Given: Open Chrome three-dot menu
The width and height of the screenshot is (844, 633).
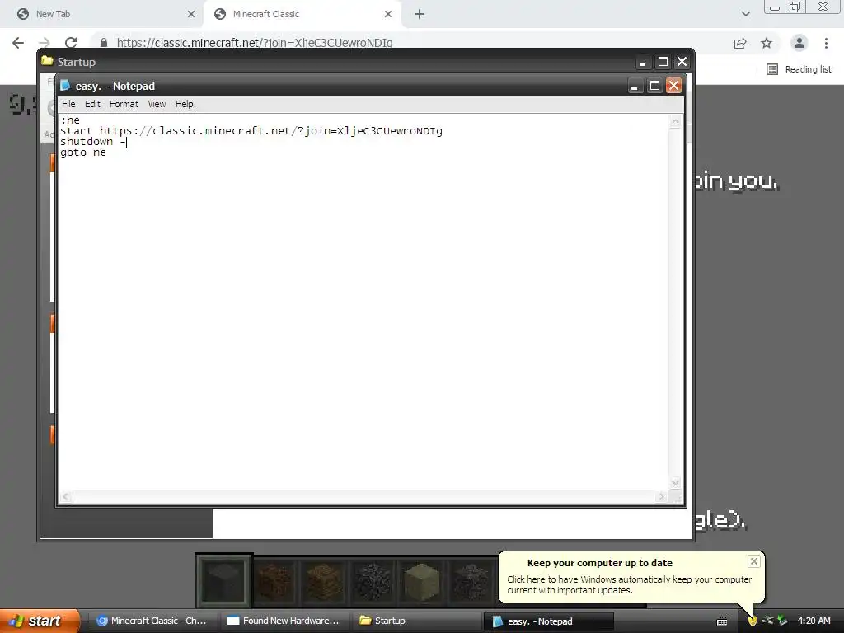Looking at the screenshot, I should pyautogui.click(x=826, y=43).
